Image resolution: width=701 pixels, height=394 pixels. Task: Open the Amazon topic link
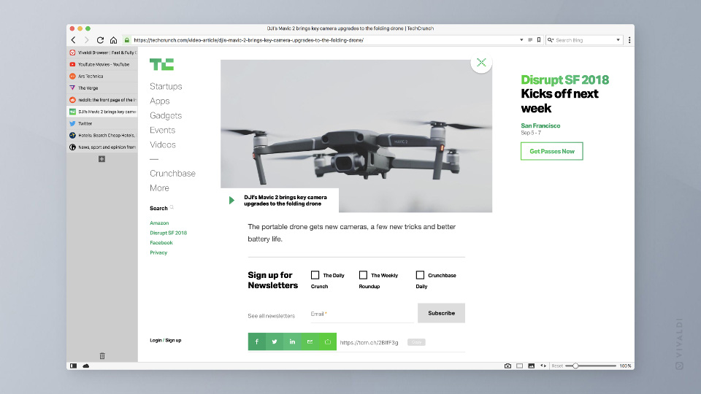point(159,223)
